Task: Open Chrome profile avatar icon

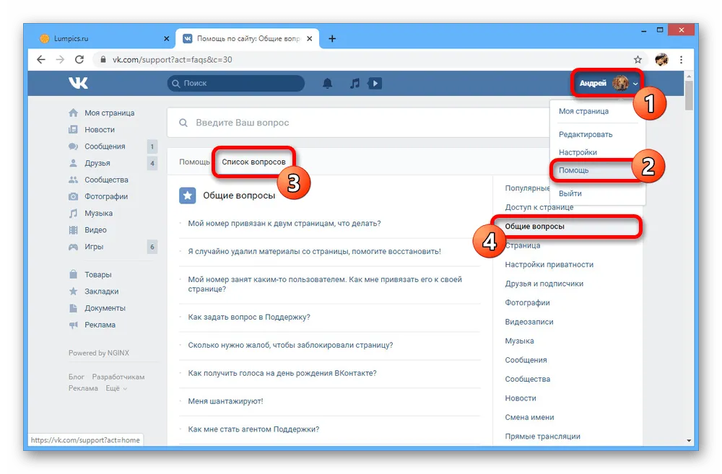Action: pos(661,59)
